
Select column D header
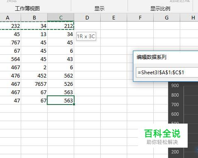point(87,17)
